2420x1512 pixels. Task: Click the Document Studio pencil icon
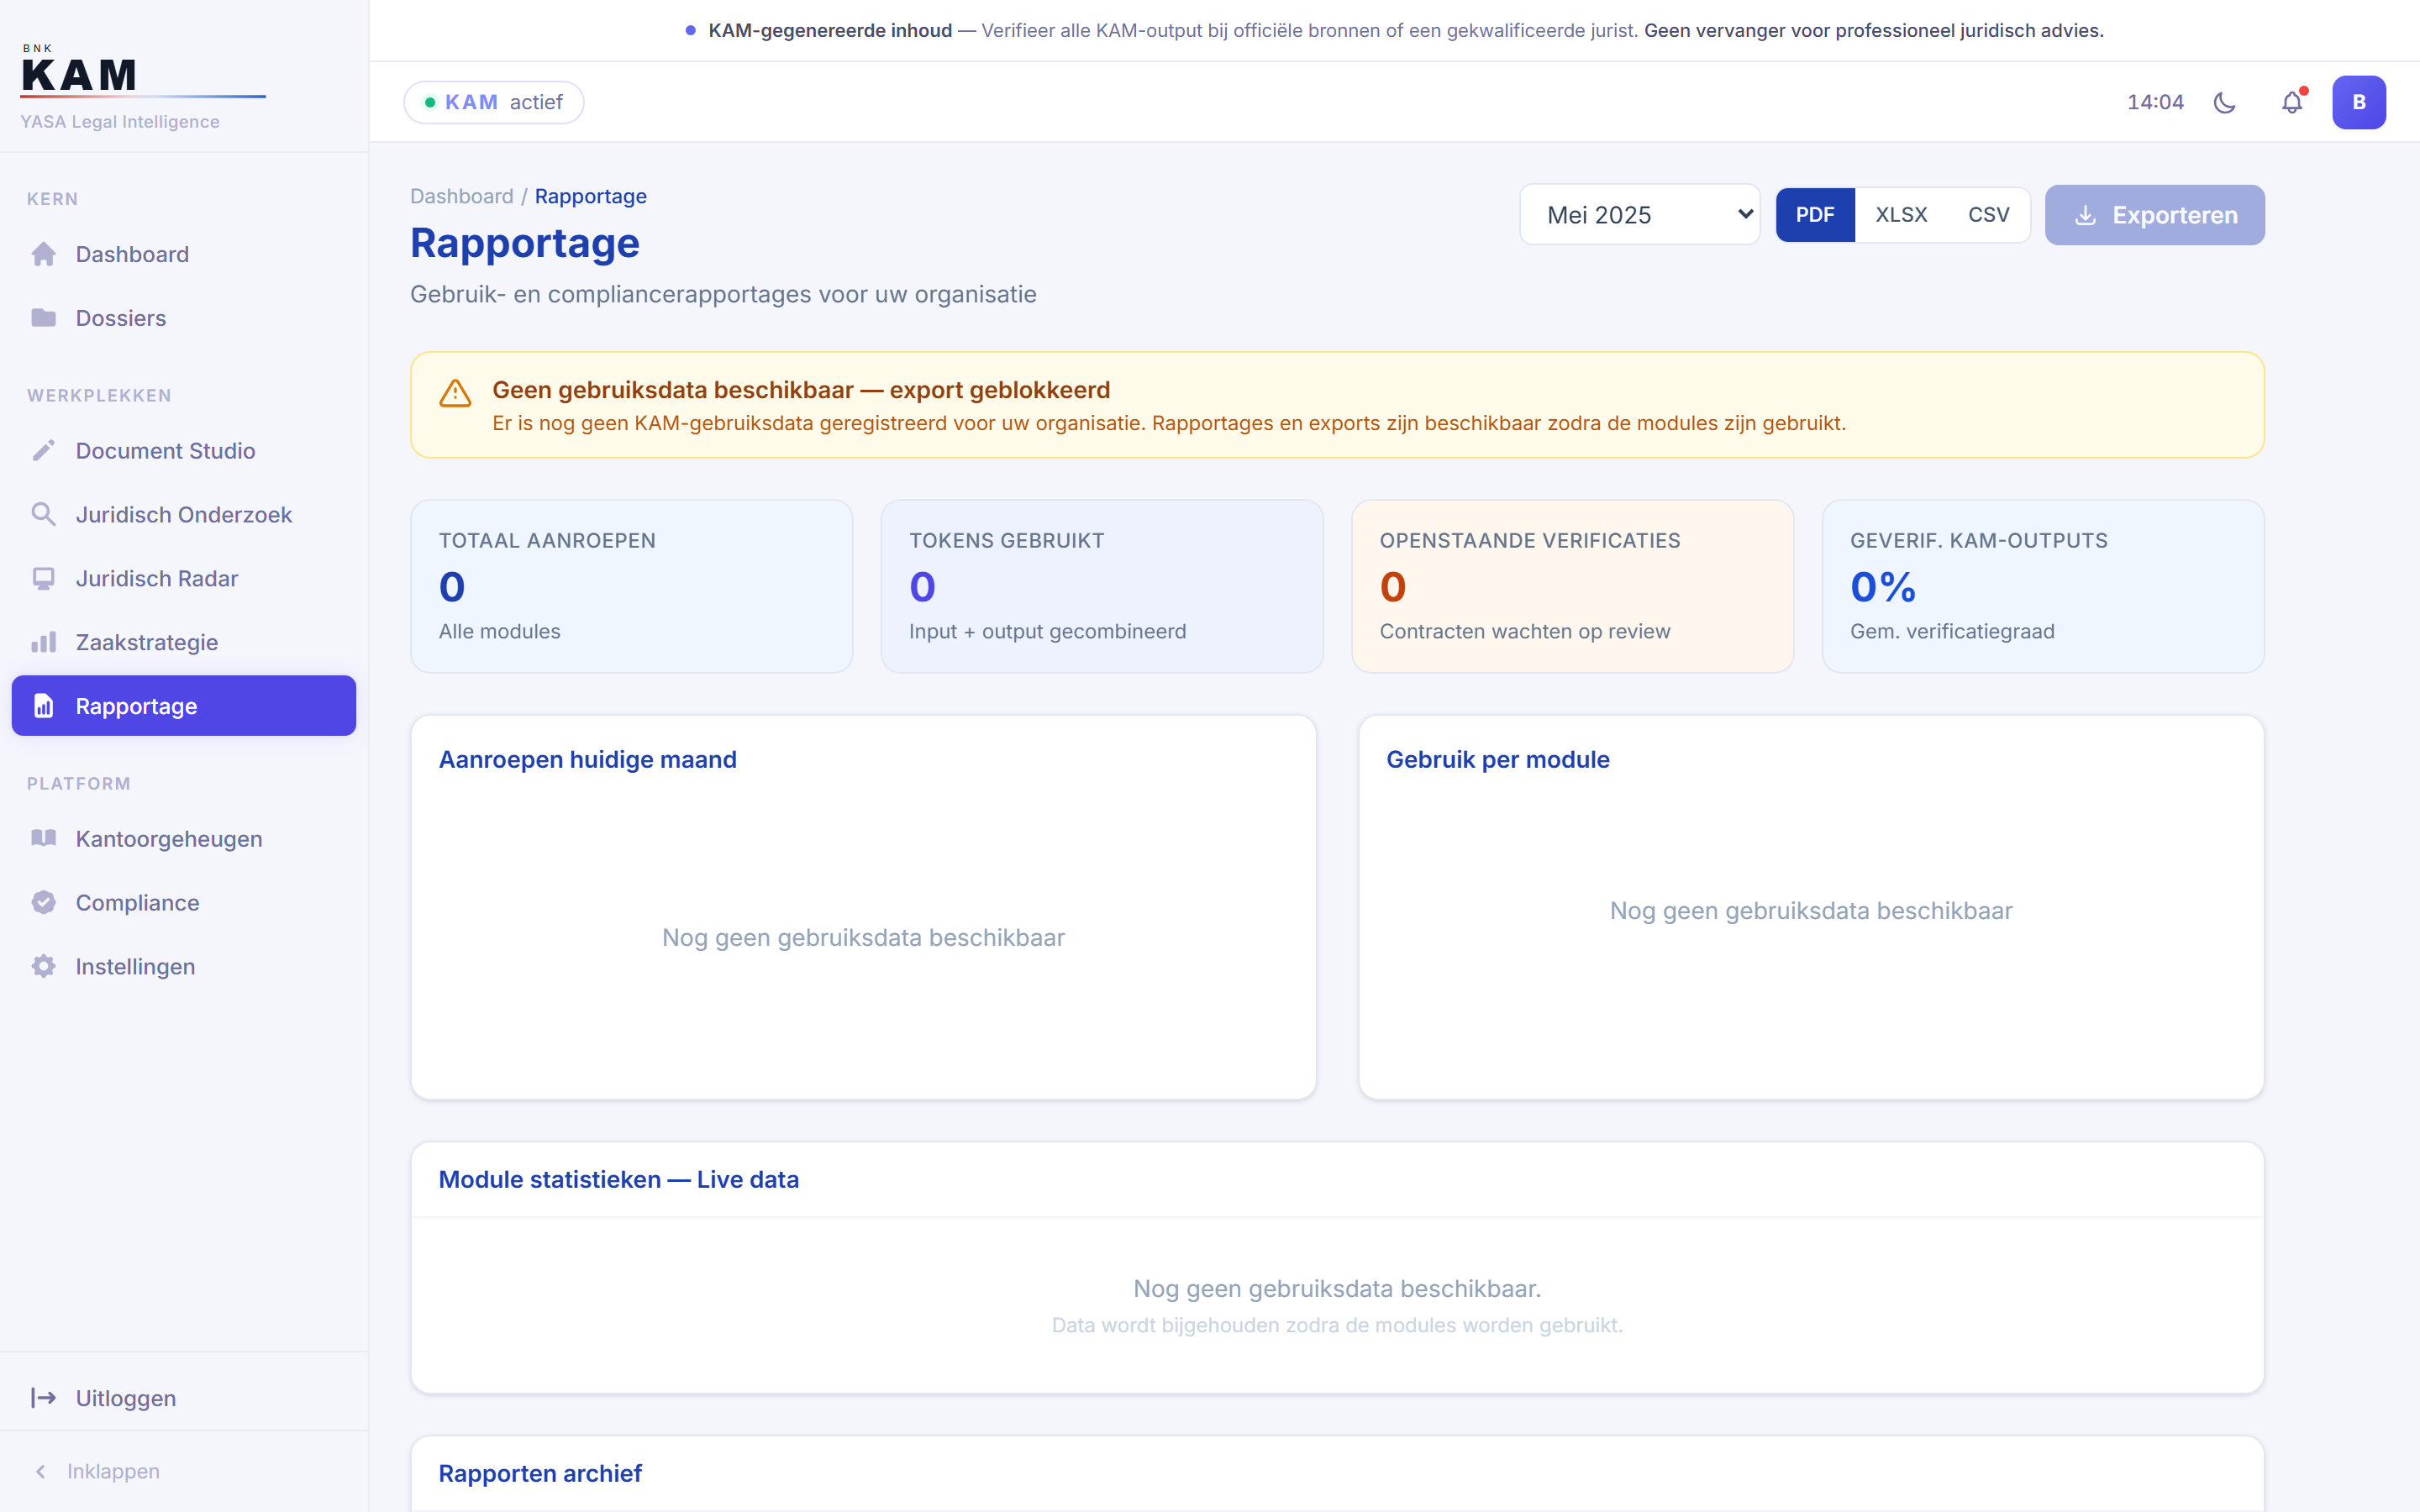pyautogui.click(x=43, y=451)
